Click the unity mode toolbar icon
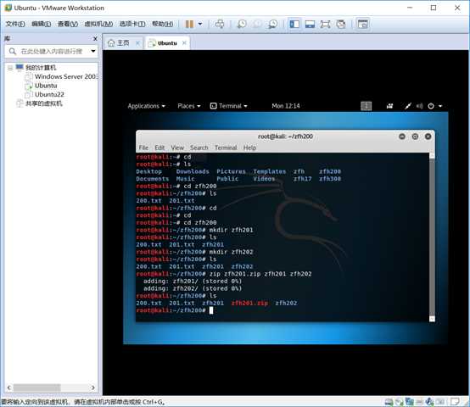Image resolution: width=470 pixels, height=407 pixels. [341, 24]
